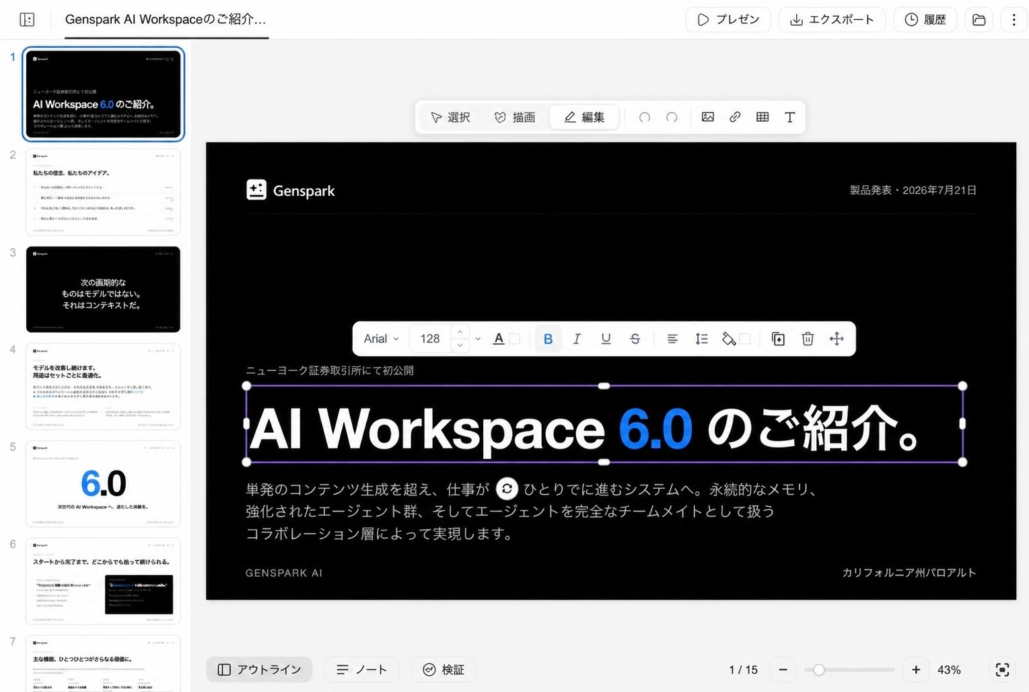
Task: Click the text color swatch box
Action: click(515, 339)
